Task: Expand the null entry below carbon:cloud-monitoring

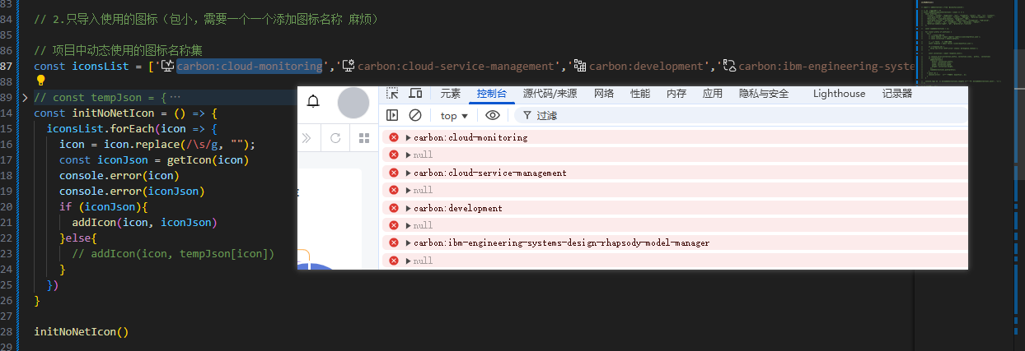Action: tap(409, 155)
